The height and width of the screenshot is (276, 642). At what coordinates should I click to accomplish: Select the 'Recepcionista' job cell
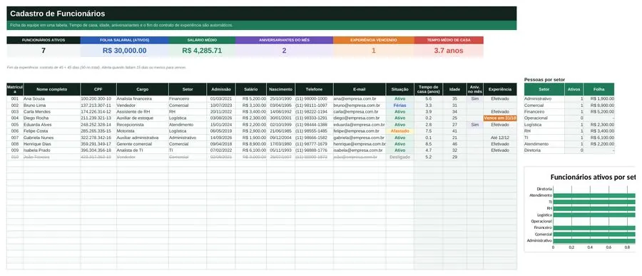(x=142, y=125)
